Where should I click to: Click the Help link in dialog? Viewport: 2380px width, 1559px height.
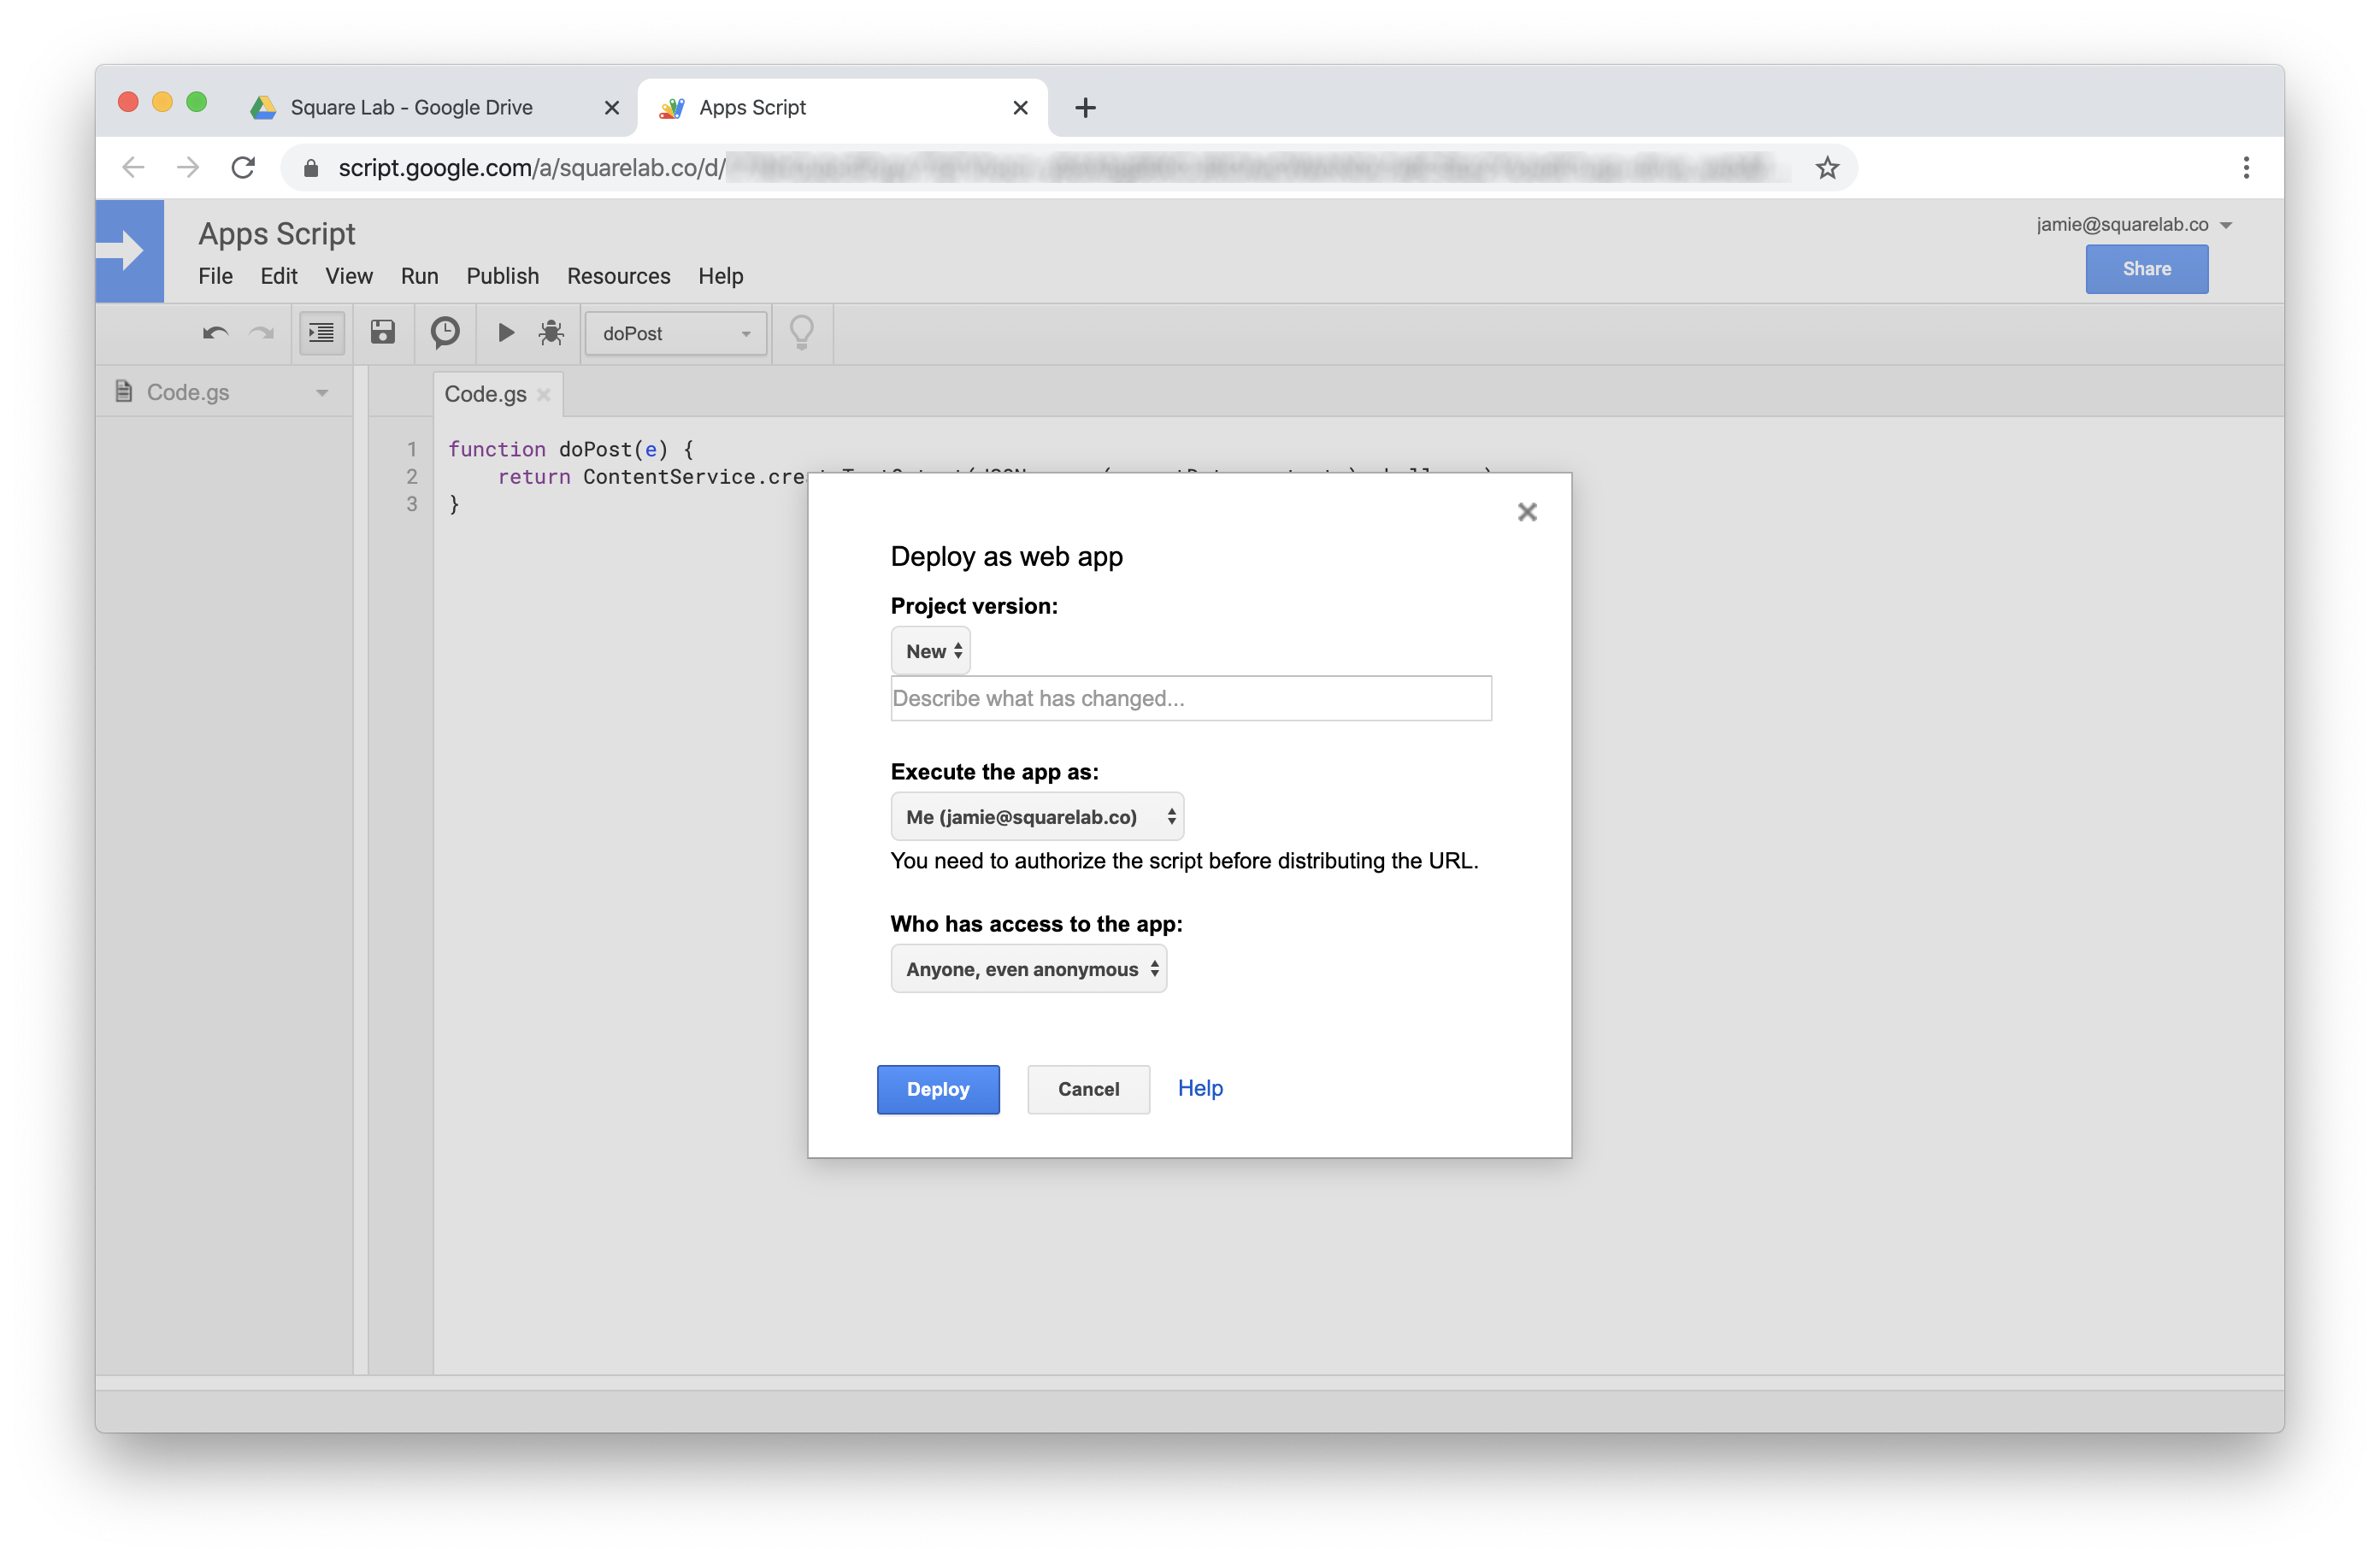1200,1085
